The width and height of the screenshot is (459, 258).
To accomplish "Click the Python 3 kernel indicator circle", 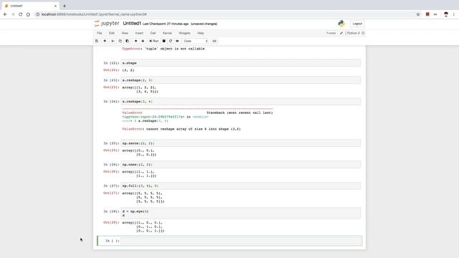I will pos(363,33).
